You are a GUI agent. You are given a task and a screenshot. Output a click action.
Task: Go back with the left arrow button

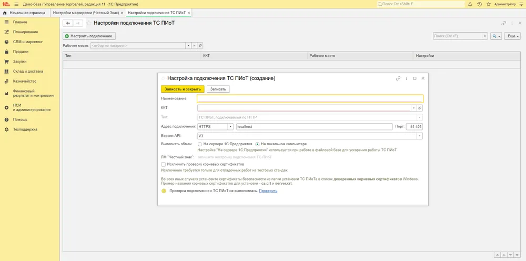(68, 23)
